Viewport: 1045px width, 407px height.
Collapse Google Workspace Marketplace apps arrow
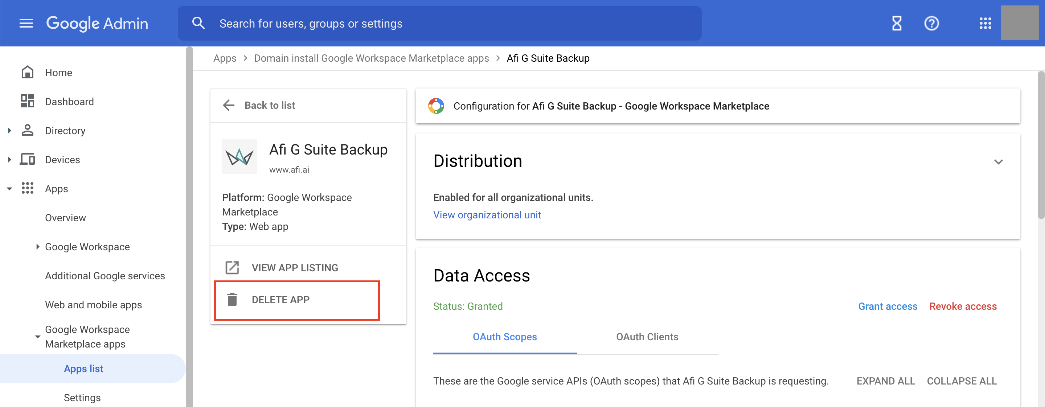pyautogui.click(x=37, y=337)
